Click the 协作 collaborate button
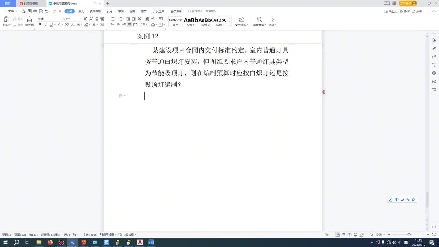 [x=405, y=11]
